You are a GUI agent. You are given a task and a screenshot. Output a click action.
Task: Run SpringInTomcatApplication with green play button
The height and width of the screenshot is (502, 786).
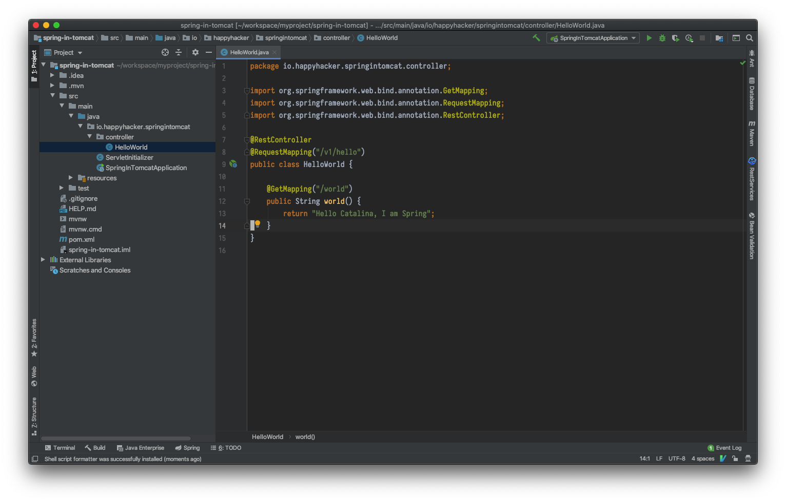coord(649,38)
